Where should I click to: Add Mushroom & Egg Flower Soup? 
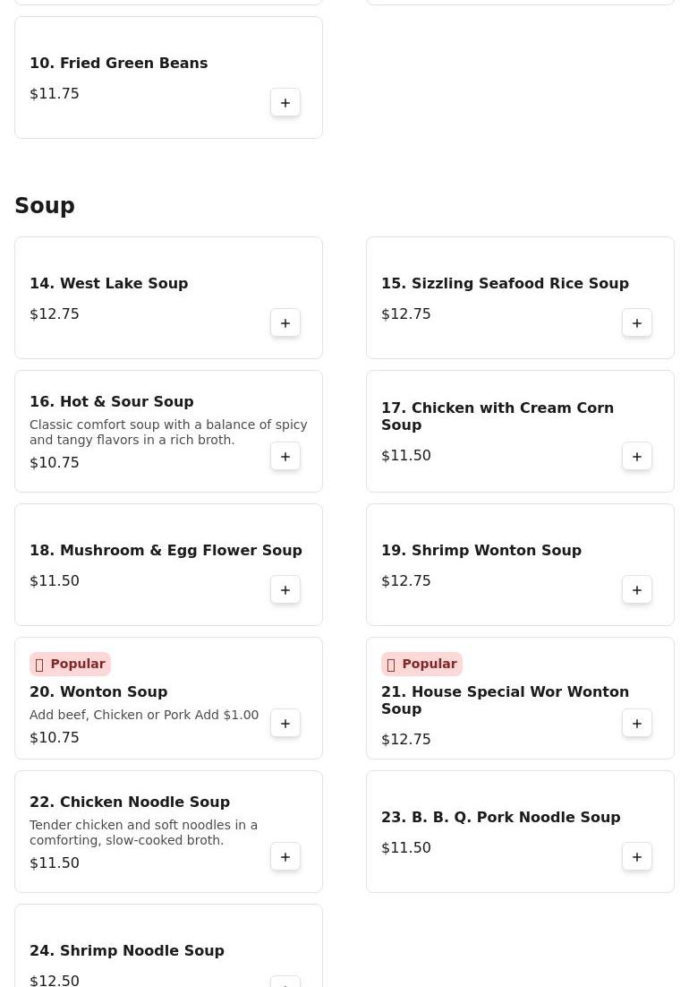pyautogui.click(x=285, y=590)
